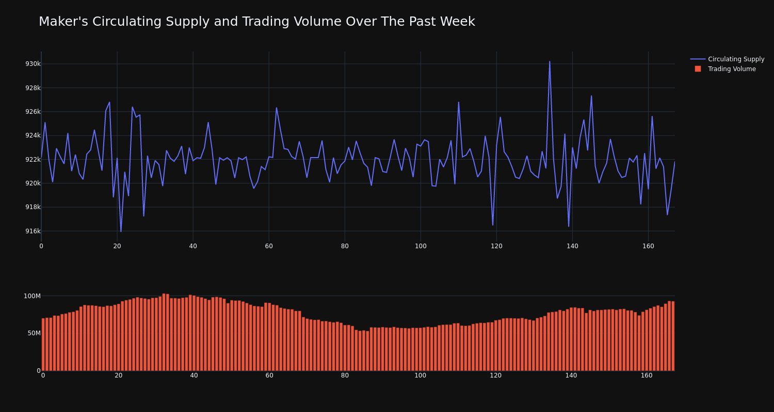Click the 918k y-axis label

click(33, 207)
